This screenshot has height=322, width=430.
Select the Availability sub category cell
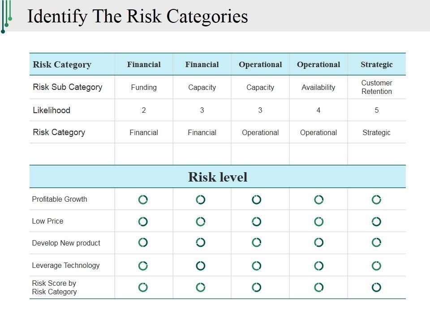pos(318,88)
